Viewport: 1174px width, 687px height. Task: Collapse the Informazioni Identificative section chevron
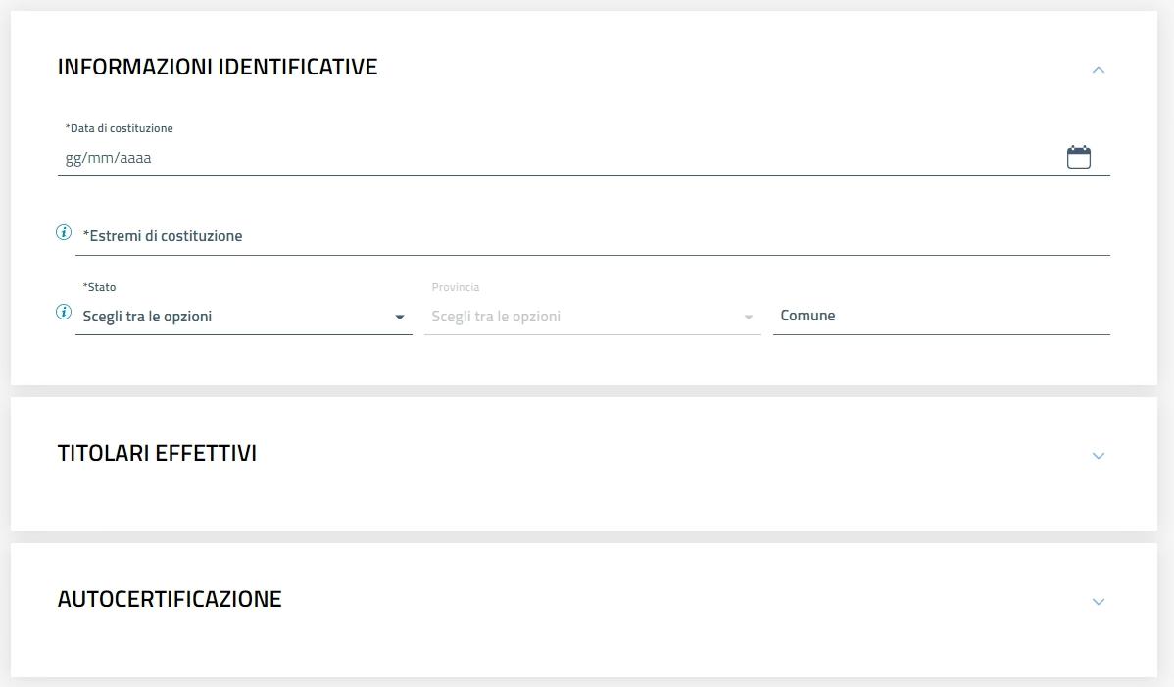(x=1098, y=70)
